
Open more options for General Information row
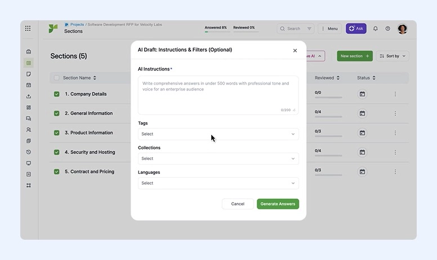click(395, 114)
